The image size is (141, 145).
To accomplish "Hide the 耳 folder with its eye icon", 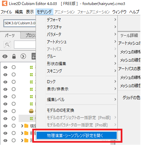I will (x=5, y=140).
